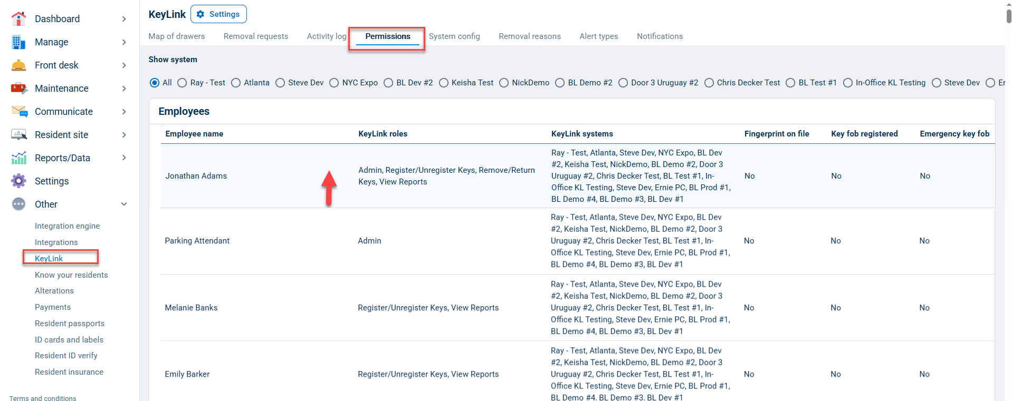Select the Keisha Test radio button
The width and height of the screenshot is (1012, 401).
[444, 83]
